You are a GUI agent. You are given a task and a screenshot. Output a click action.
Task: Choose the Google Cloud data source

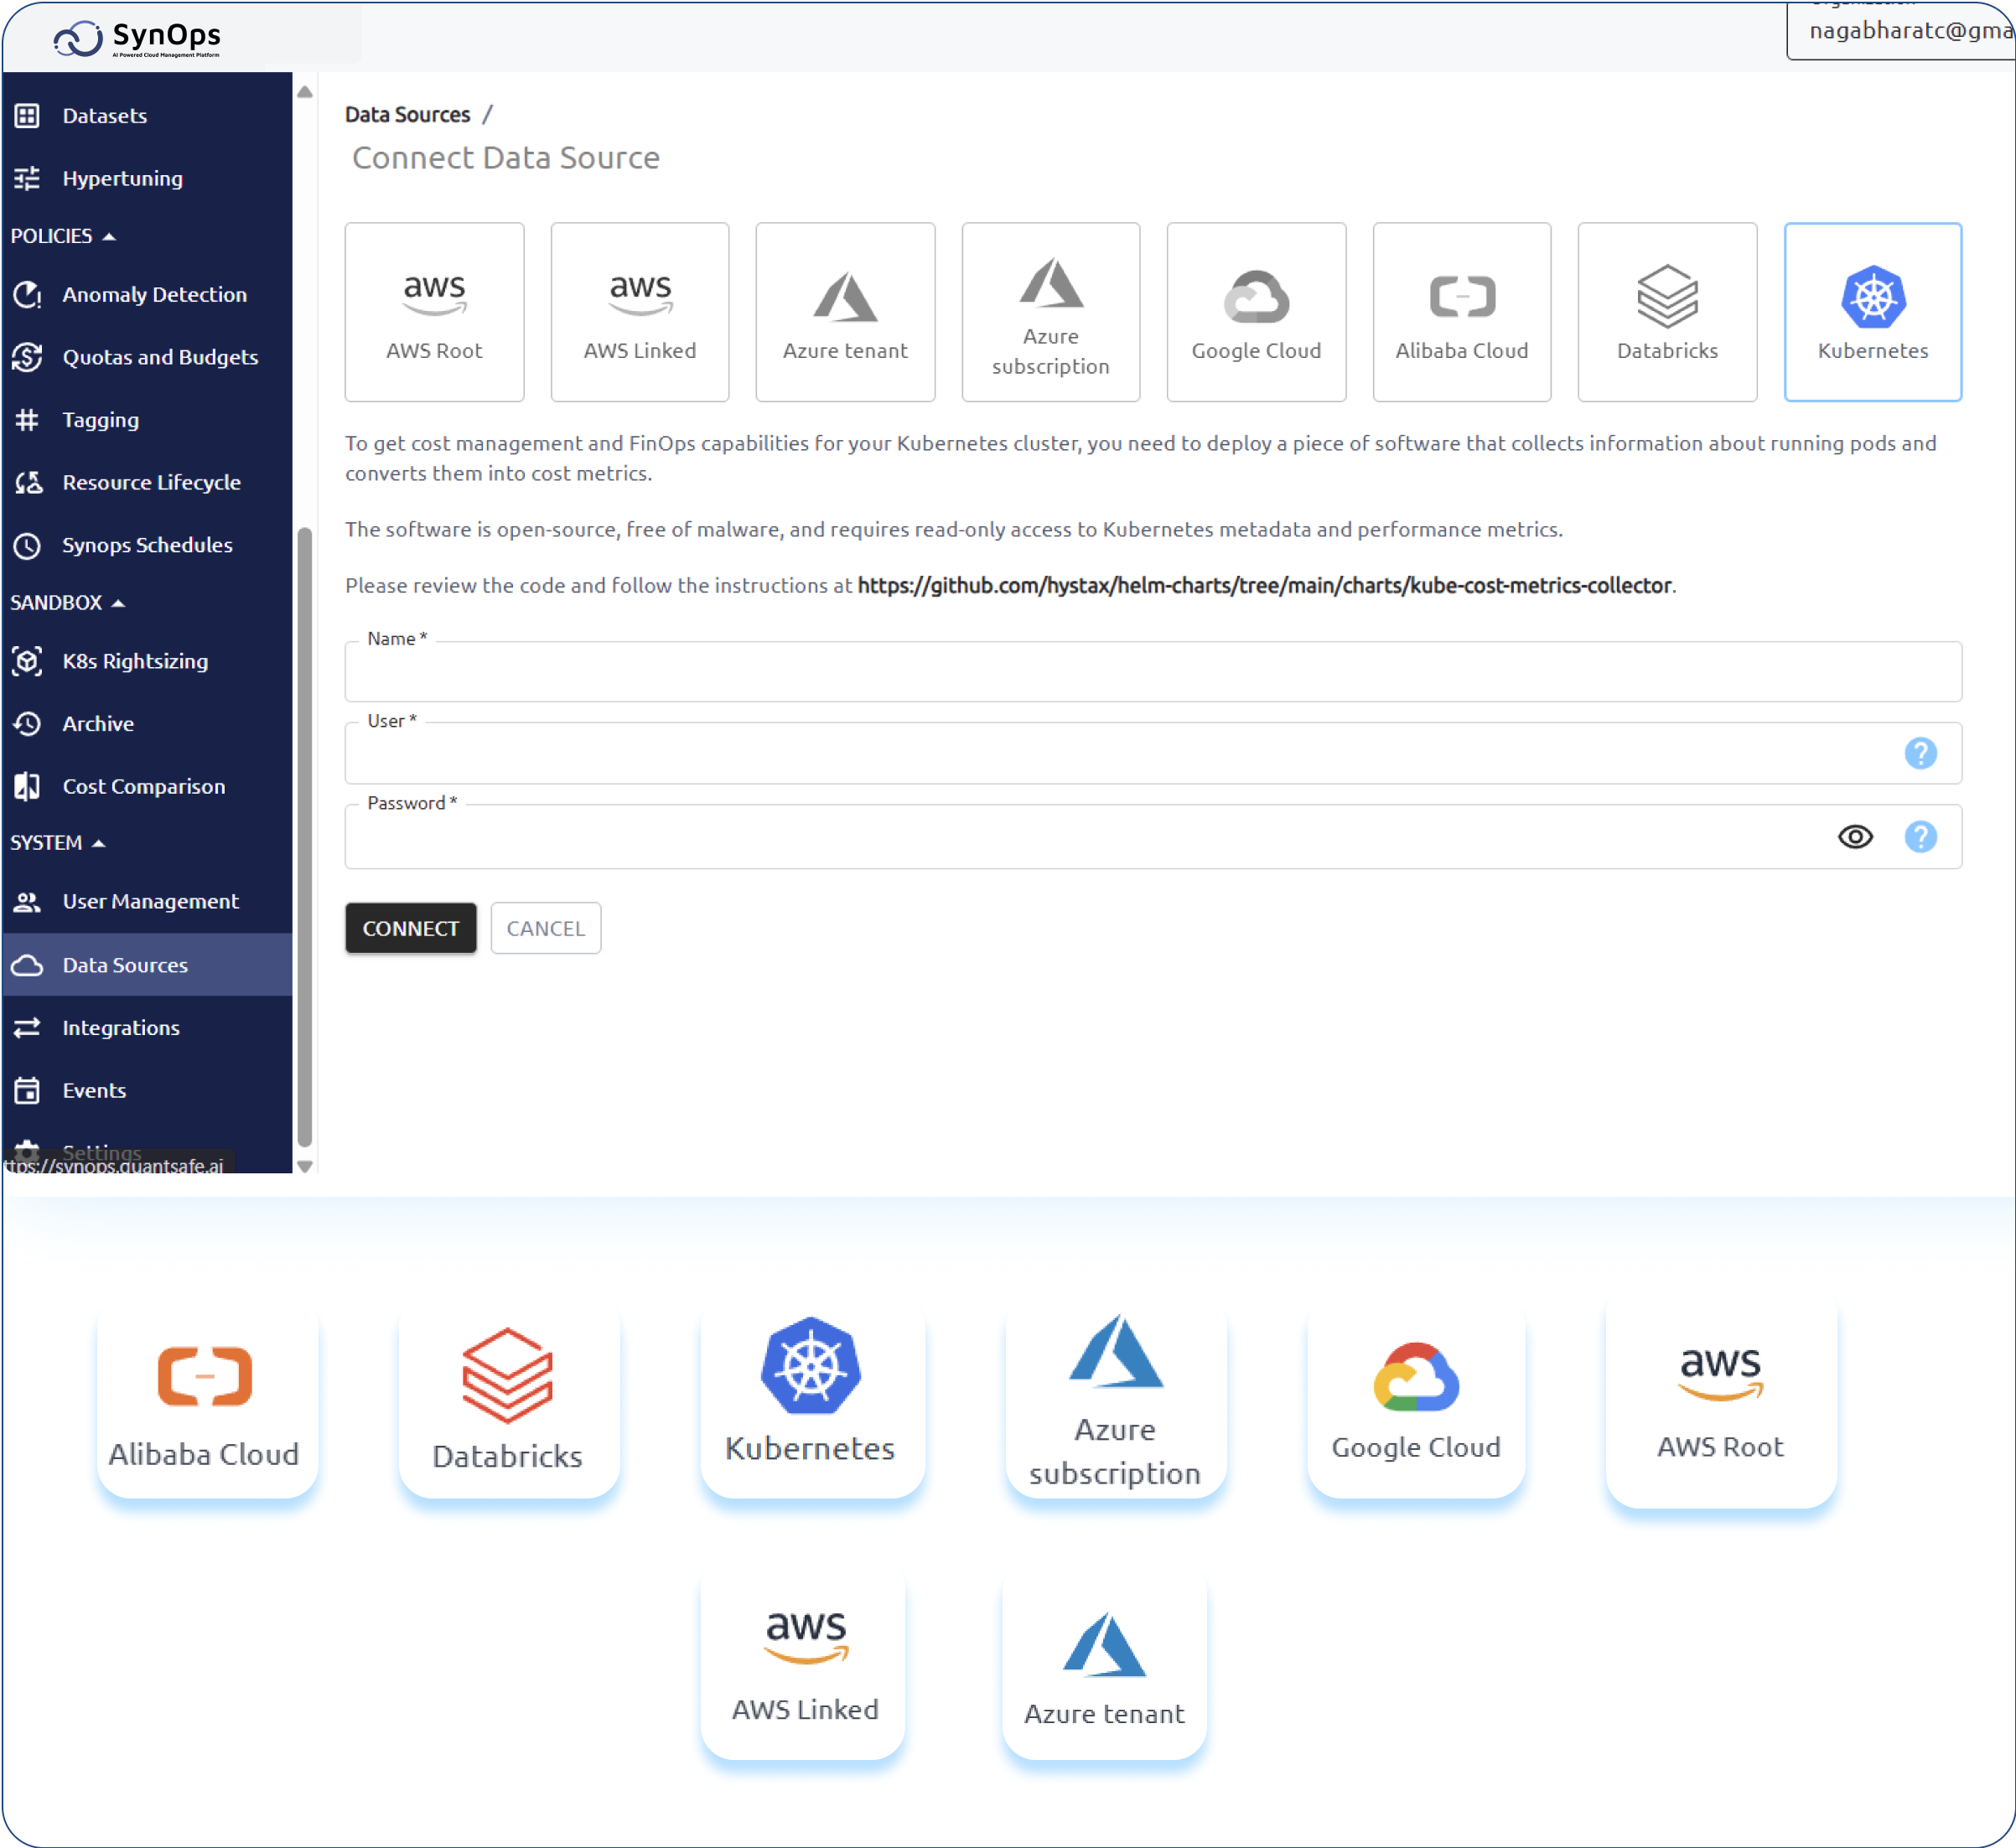click(1256, 311)
